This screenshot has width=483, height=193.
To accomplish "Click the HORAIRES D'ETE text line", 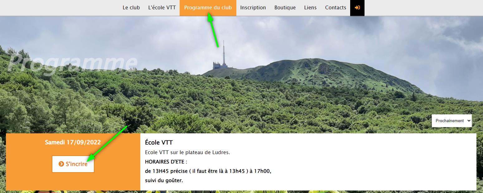I will tap(166, 162).
